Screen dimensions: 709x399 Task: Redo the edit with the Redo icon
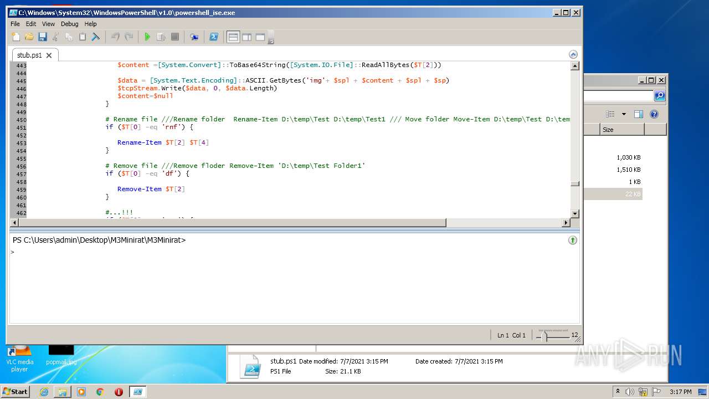pyautogui.click(x=129, y=37)
